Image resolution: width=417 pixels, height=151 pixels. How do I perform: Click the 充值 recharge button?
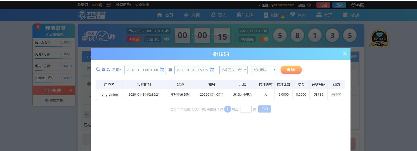(x=323, y=5)
